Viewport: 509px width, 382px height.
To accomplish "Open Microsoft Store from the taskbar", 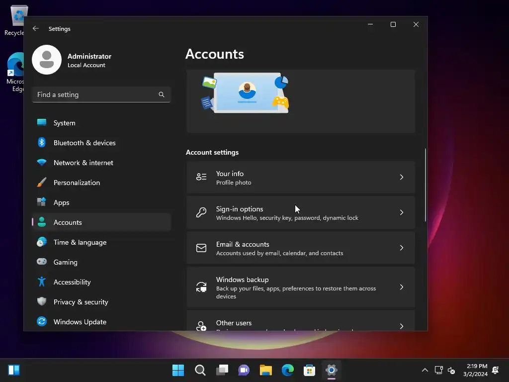I will pyautogui.click(x=309, y=370).
